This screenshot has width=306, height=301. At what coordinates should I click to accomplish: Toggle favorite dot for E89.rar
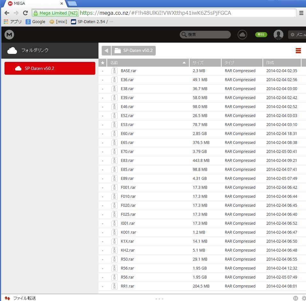103,179
